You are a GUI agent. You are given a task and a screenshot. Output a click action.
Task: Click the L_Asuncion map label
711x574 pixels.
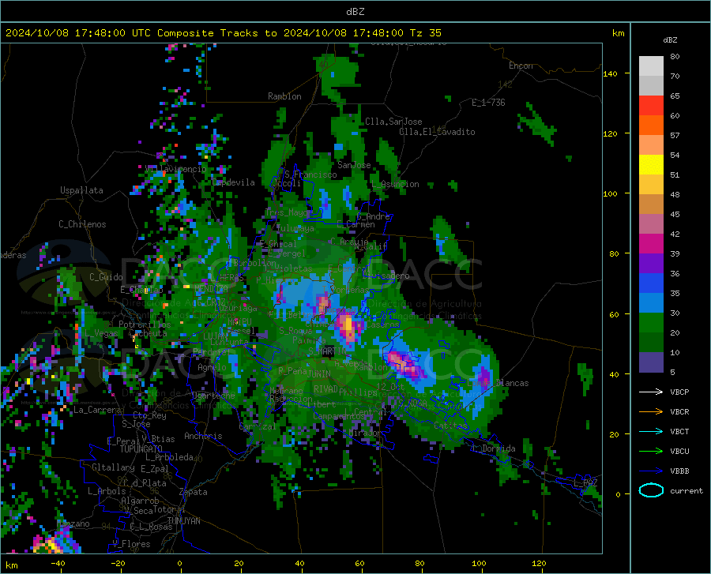tap(395, 184)
